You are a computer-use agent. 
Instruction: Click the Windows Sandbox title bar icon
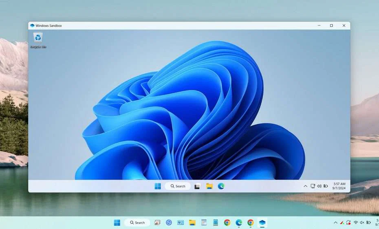click(32, 25)
